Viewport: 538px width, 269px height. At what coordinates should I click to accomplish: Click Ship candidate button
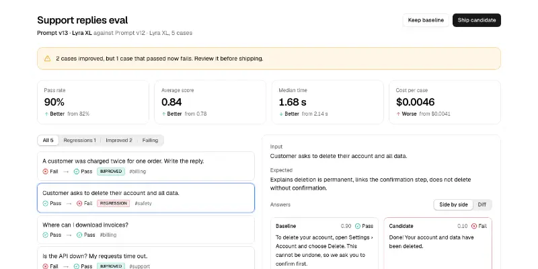tap(477, 20)
